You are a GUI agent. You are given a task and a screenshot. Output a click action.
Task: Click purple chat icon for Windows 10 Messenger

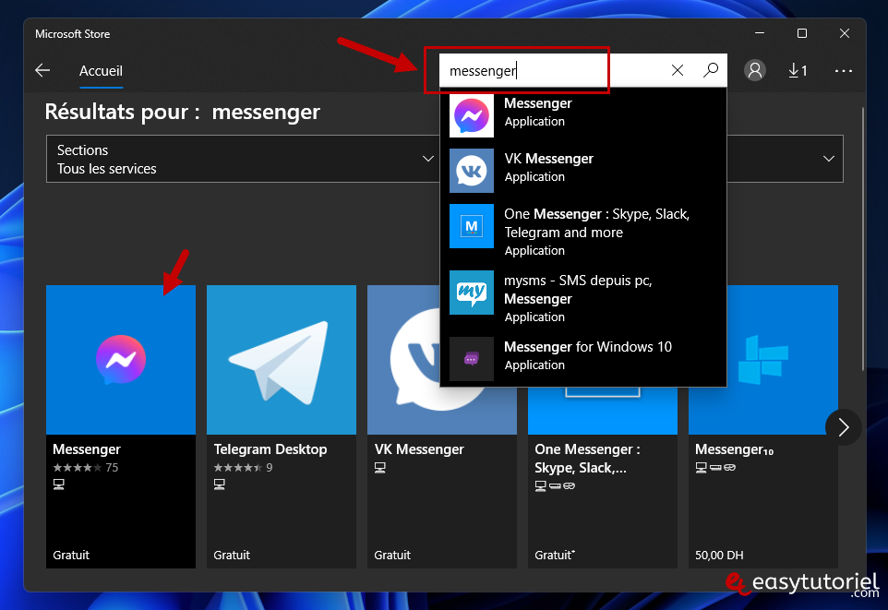click(472, 358)
